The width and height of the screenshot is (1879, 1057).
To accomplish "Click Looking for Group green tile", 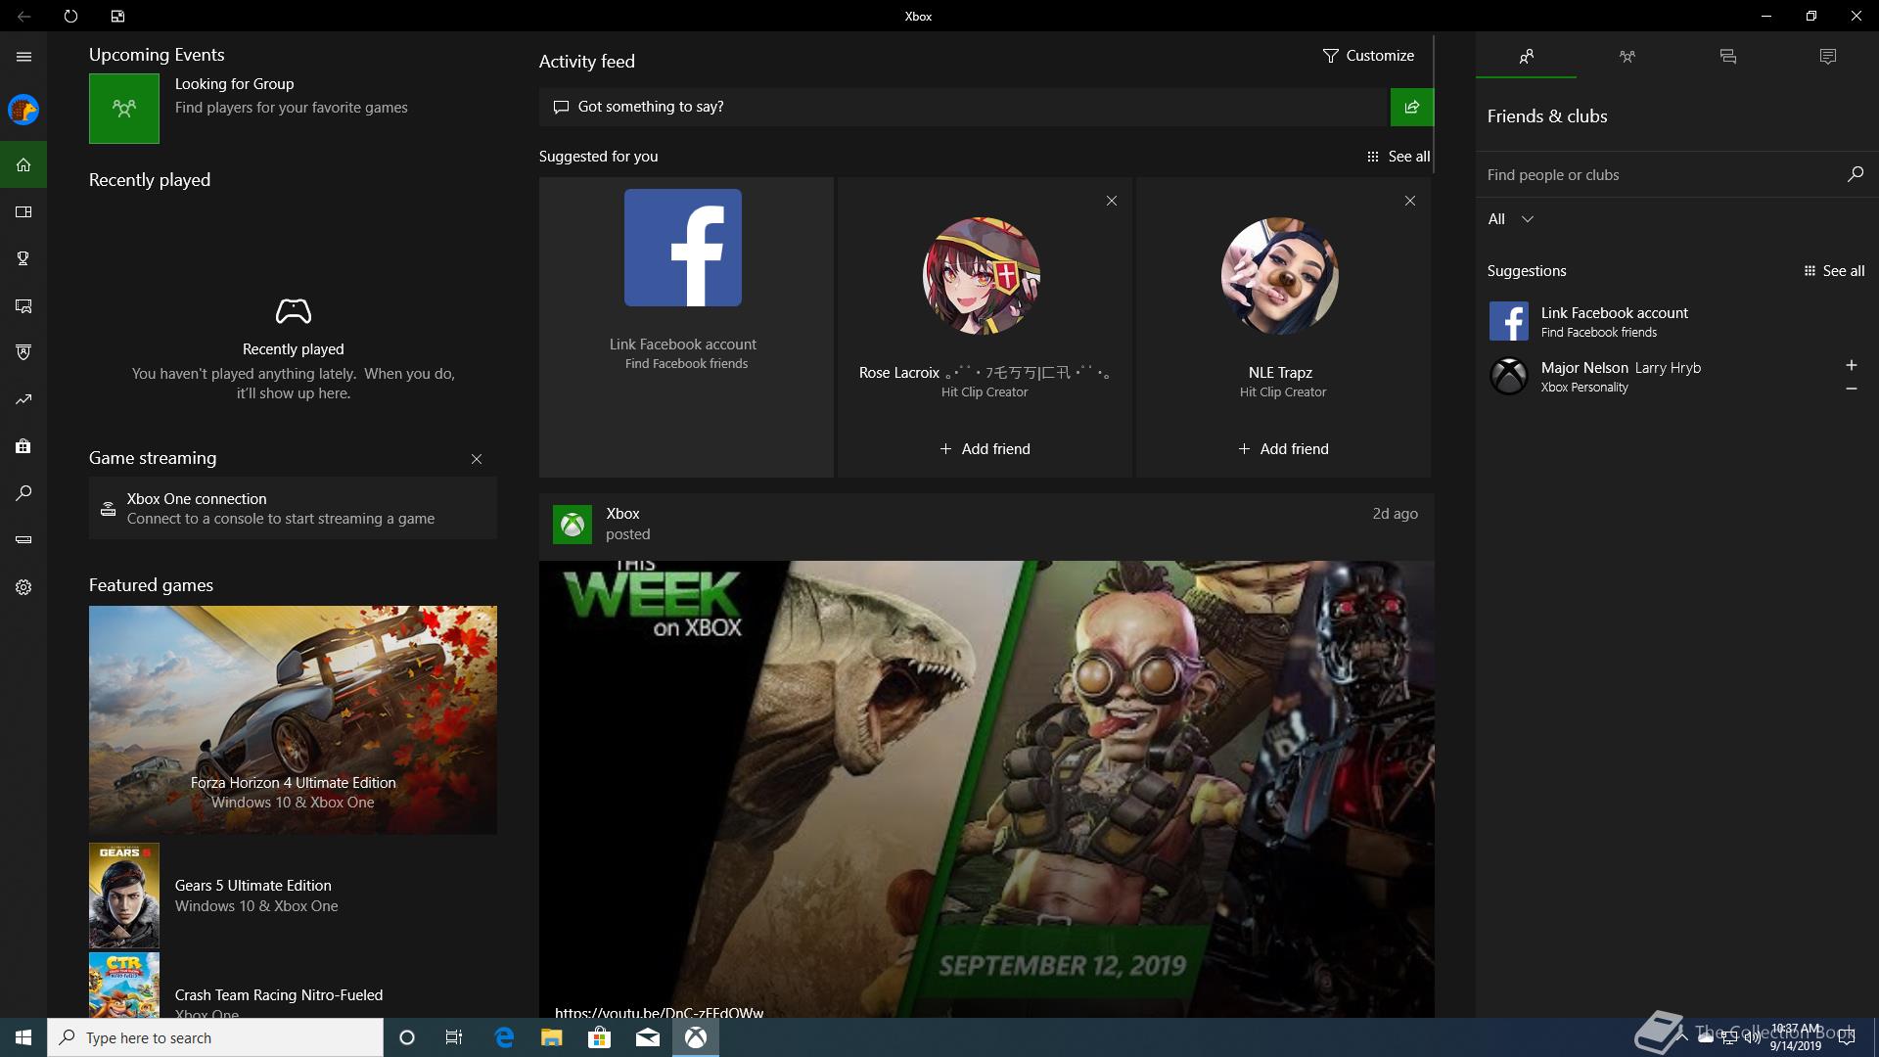I will 124,109.
